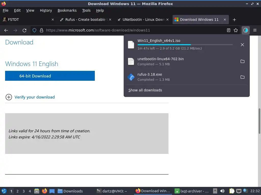This screenshot has width=261, height=195.
Task: Open the Help menu
Action: (x=100, y=10)
